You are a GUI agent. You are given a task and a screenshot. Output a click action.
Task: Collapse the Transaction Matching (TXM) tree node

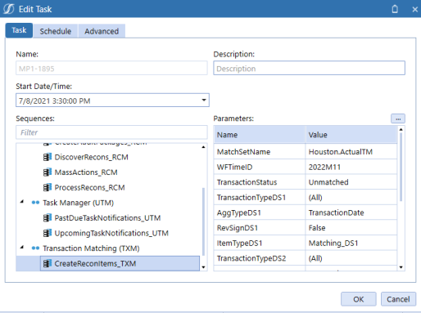pos(22,248)
